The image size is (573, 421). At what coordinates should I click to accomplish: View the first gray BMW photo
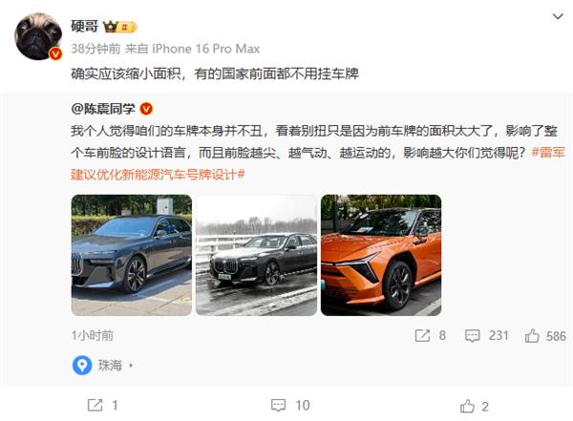tap(132, 255)
